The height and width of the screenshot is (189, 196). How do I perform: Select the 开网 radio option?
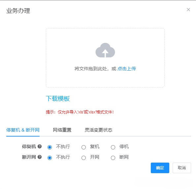tap(83, 158)
